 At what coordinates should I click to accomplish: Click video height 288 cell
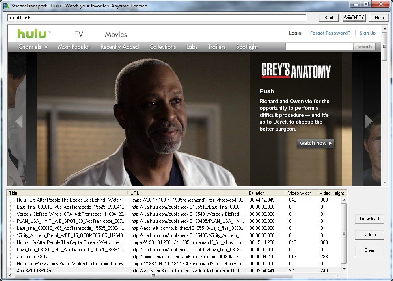[324, 257]
